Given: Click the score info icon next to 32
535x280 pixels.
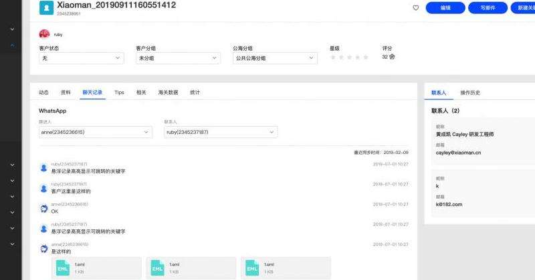Looking at the screenshot, I should (393, 57).
